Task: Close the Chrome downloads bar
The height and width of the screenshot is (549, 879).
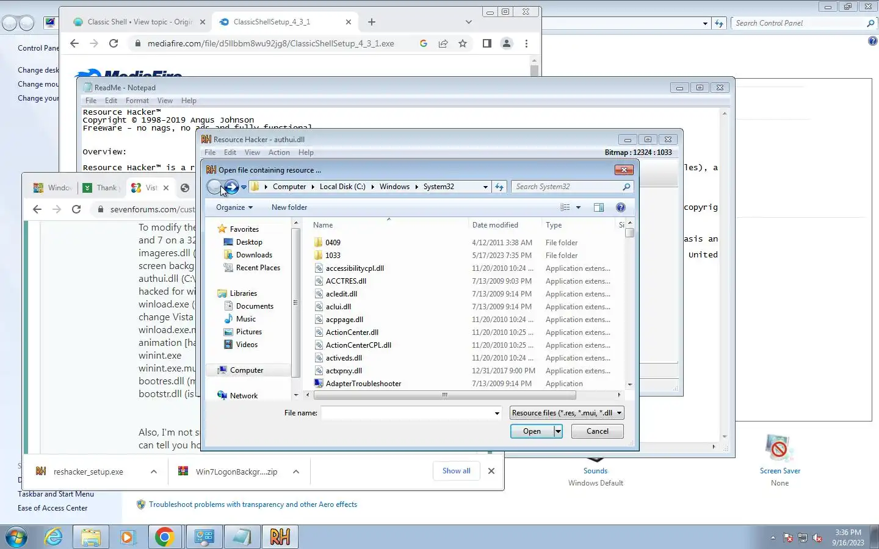Action: click(491, 471)
